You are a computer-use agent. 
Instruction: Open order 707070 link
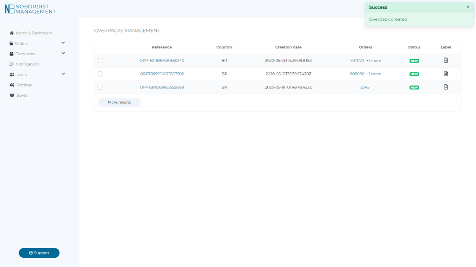pyautogui.click(x=357, y=60)
